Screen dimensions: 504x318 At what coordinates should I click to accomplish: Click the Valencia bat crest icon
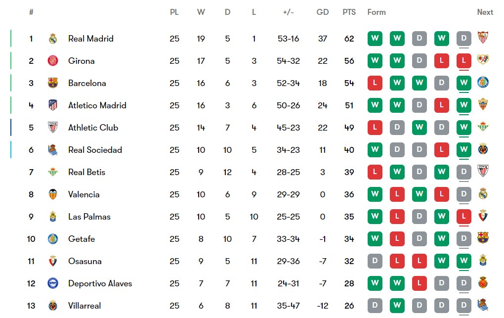(53, 194)
